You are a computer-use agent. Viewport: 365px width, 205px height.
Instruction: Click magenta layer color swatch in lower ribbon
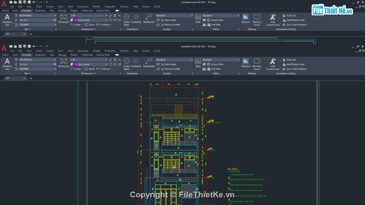(x=76, y=64)
